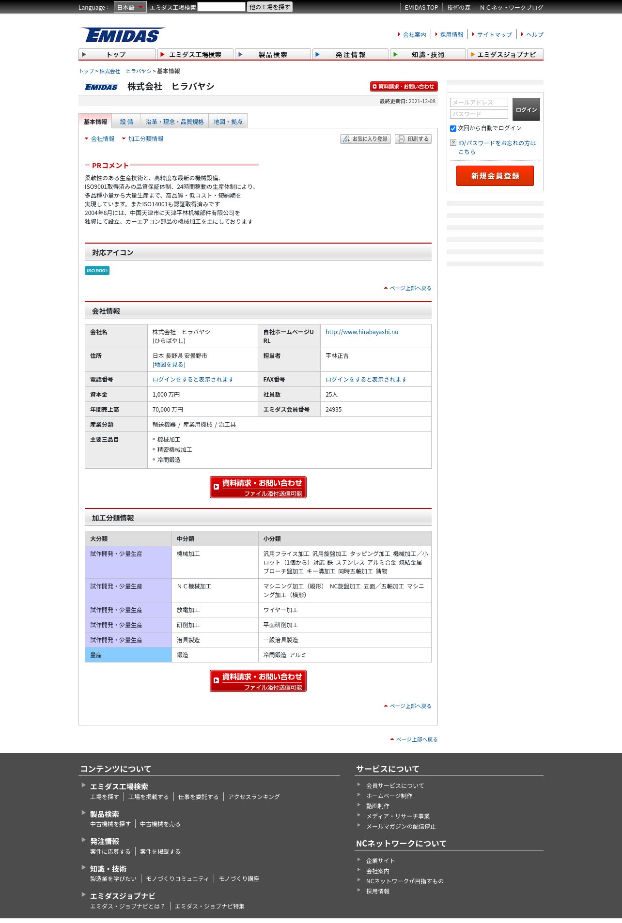
Task: Click 資料請求・お問い合わせ button below processing table
Action: (258, 681)
